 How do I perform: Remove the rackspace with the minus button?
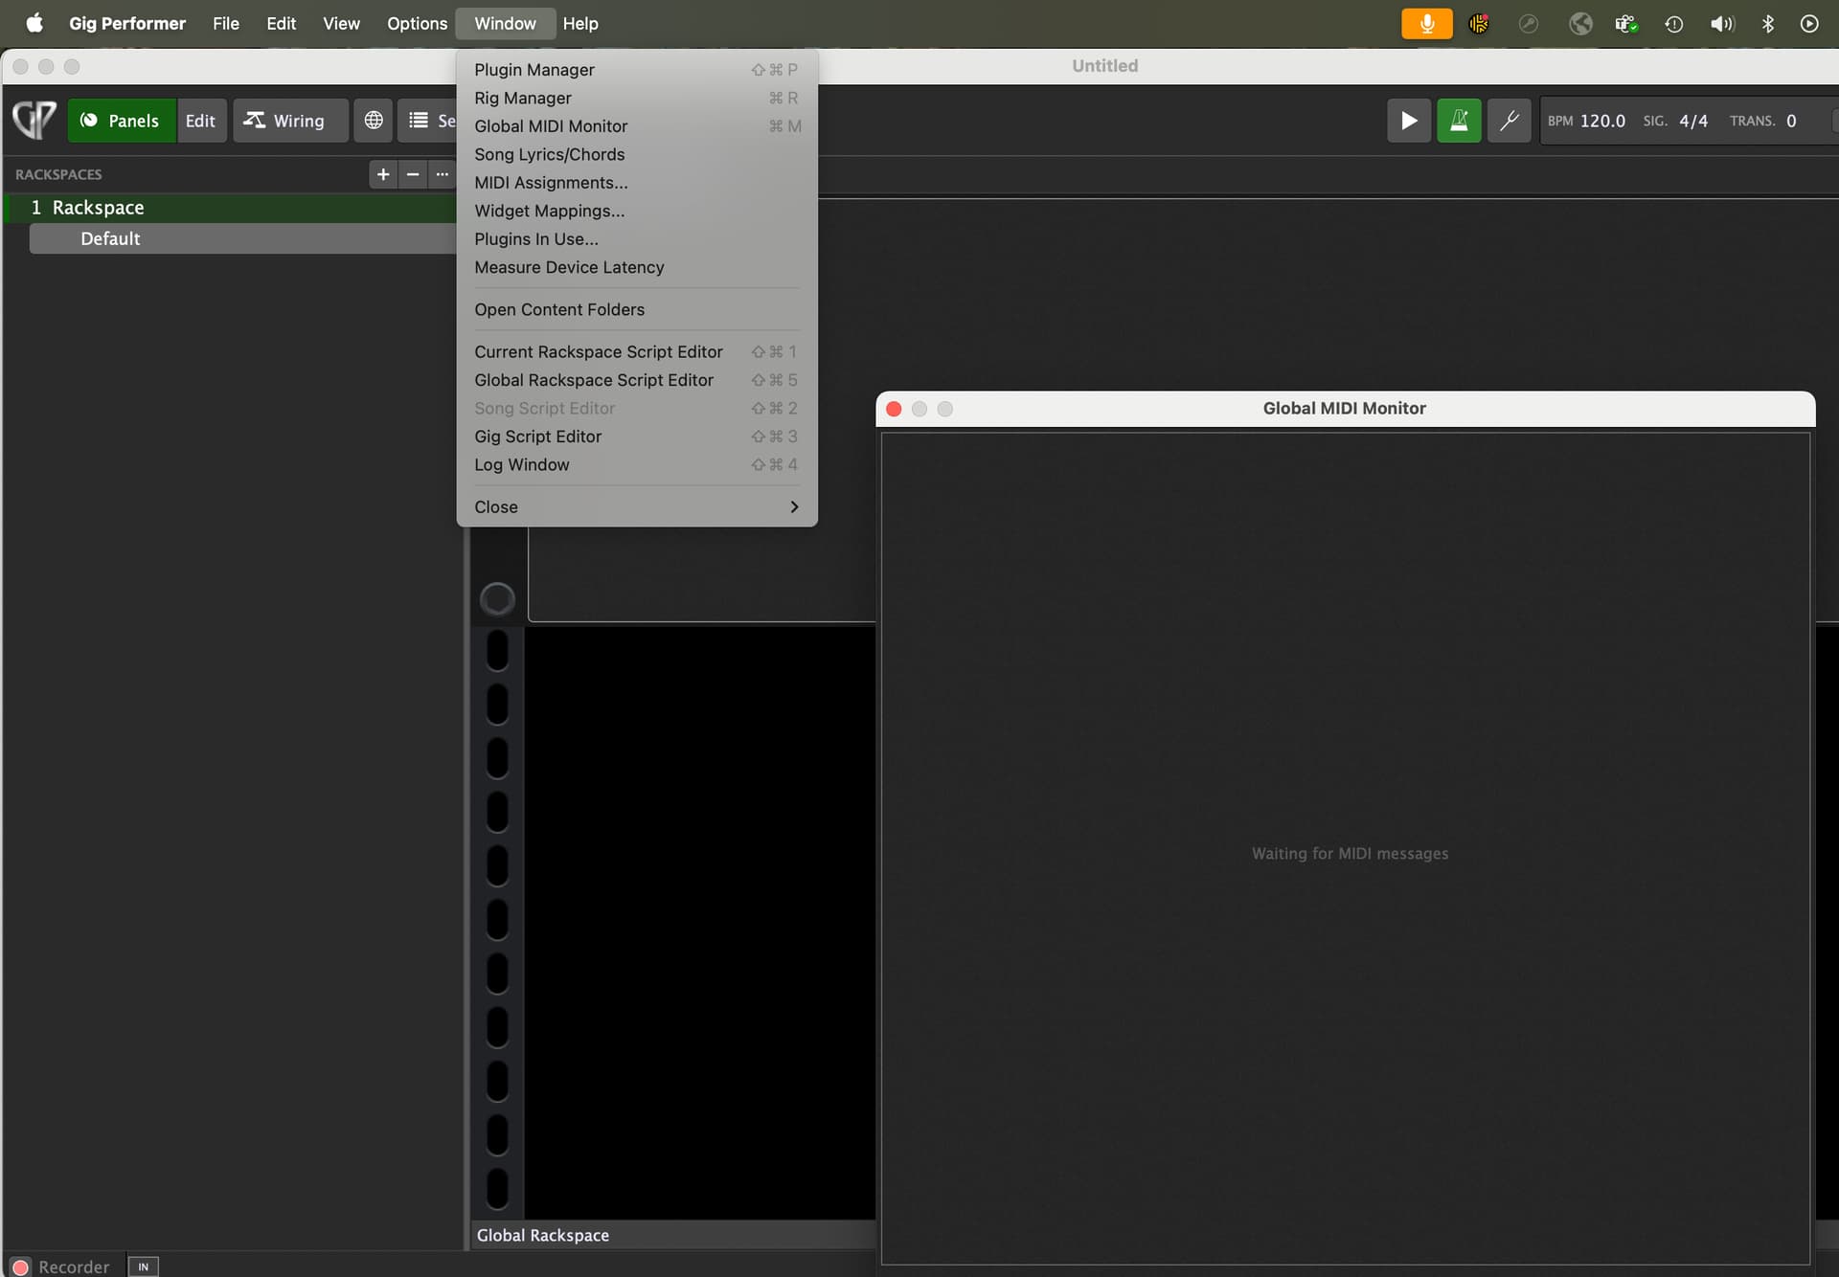(x=413, y=174)
